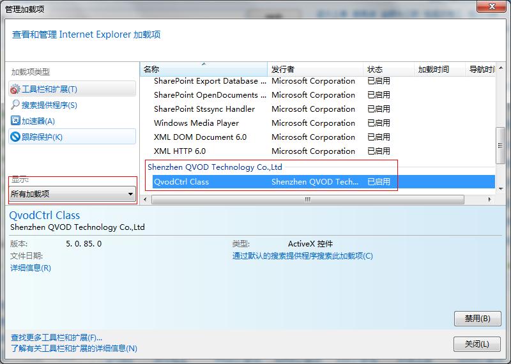This screenshot has height=364, width=511.
Task: Select the Windows Media Player add-on row
Action: (196, 123)
